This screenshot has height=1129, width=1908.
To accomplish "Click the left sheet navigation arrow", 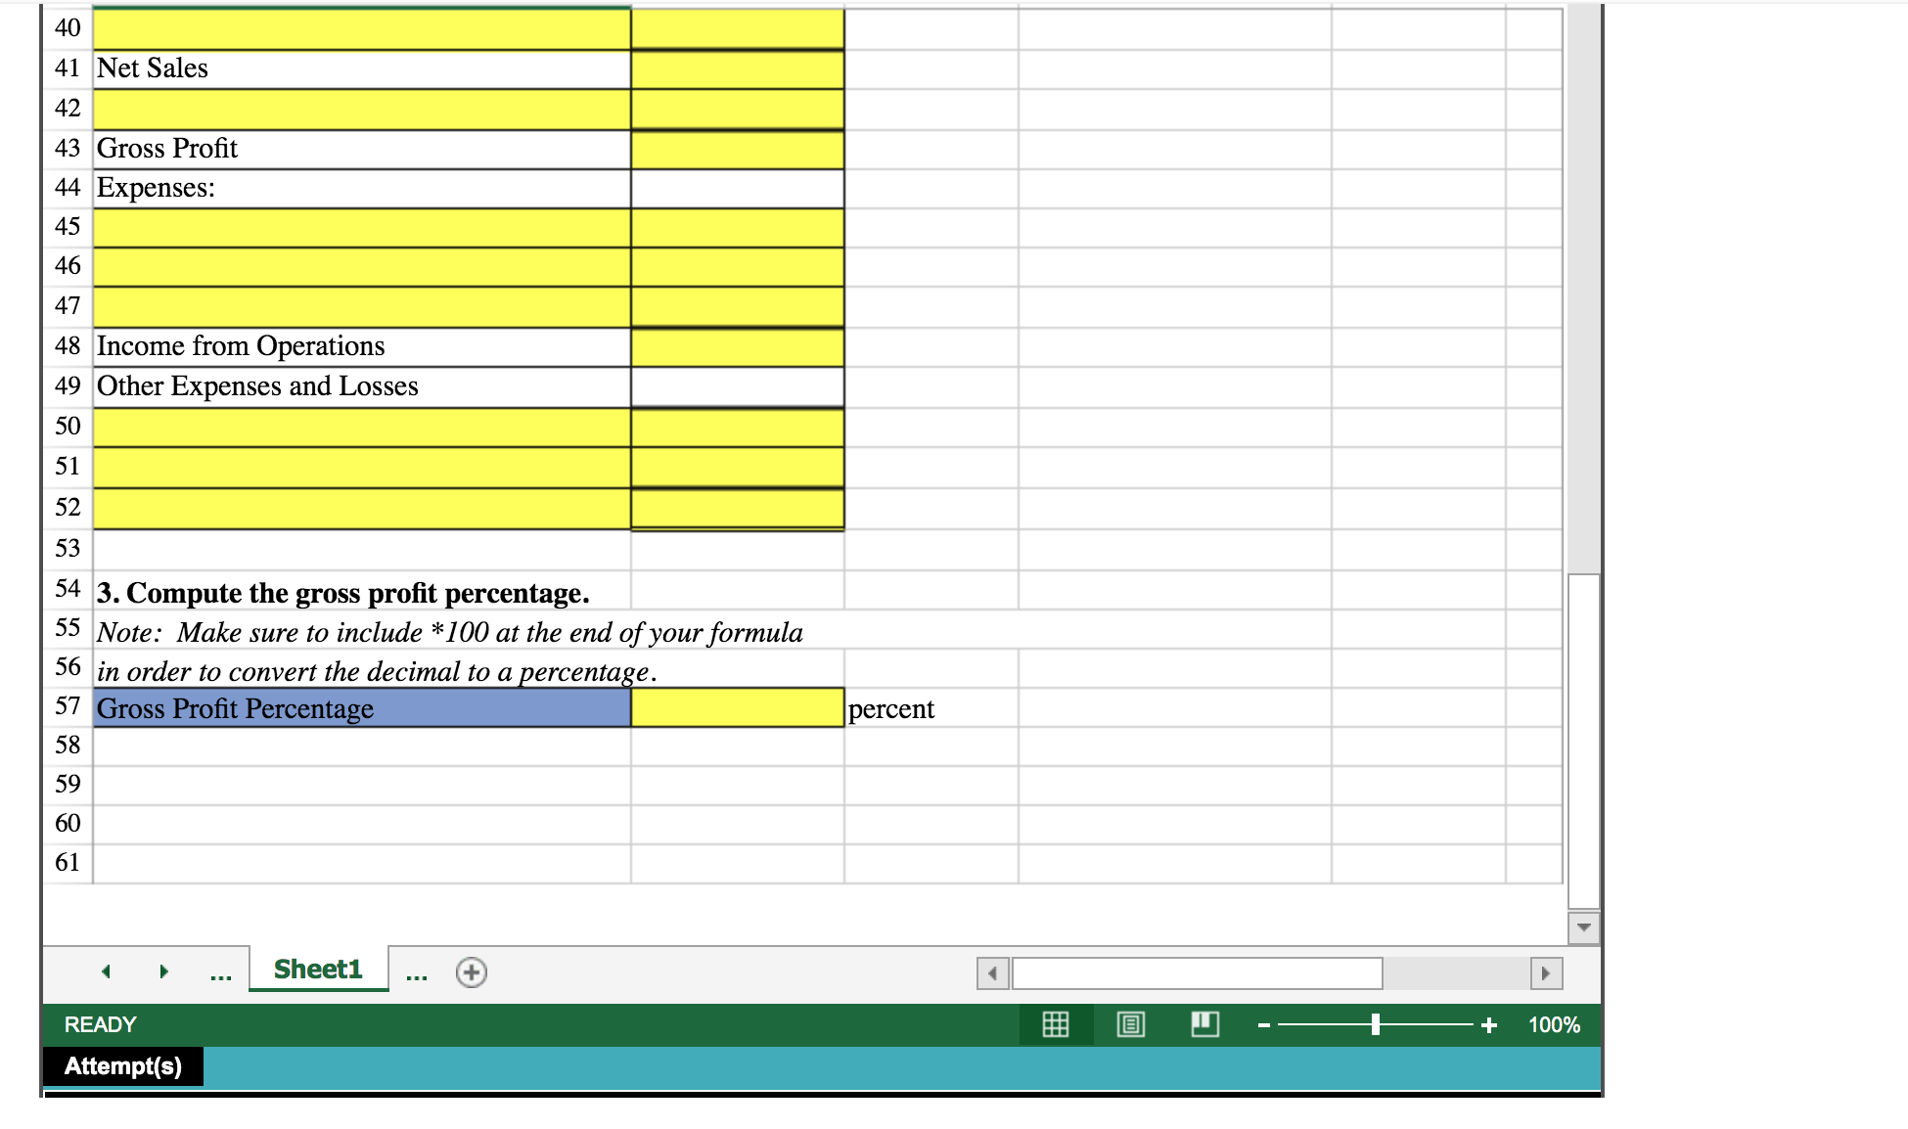I will click(x=107, y=971).
